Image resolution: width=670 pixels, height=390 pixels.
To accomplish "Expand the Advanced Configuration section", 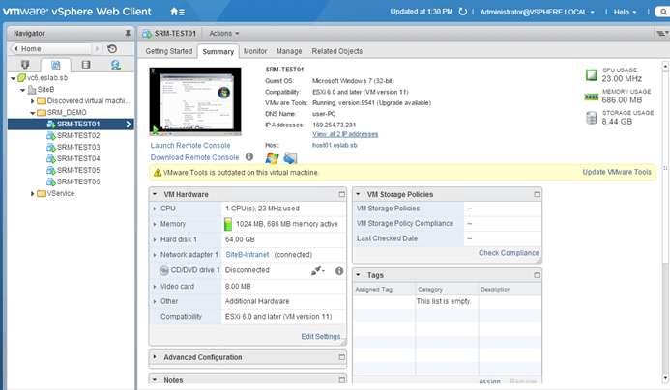I will pyautogui.click(x=158, y=357).
